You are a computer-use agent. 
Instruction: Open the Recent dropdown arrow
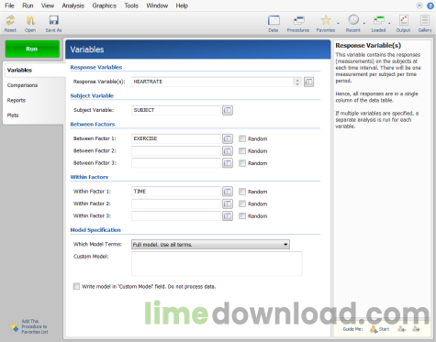[x=364, y=23]
